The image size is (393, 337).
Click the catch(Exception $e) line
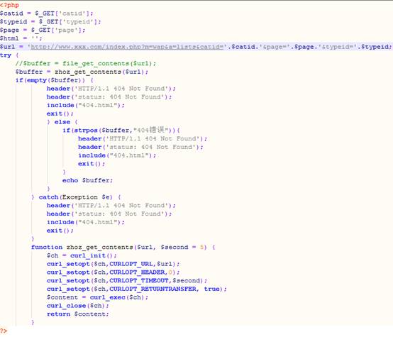coord(75,197)
